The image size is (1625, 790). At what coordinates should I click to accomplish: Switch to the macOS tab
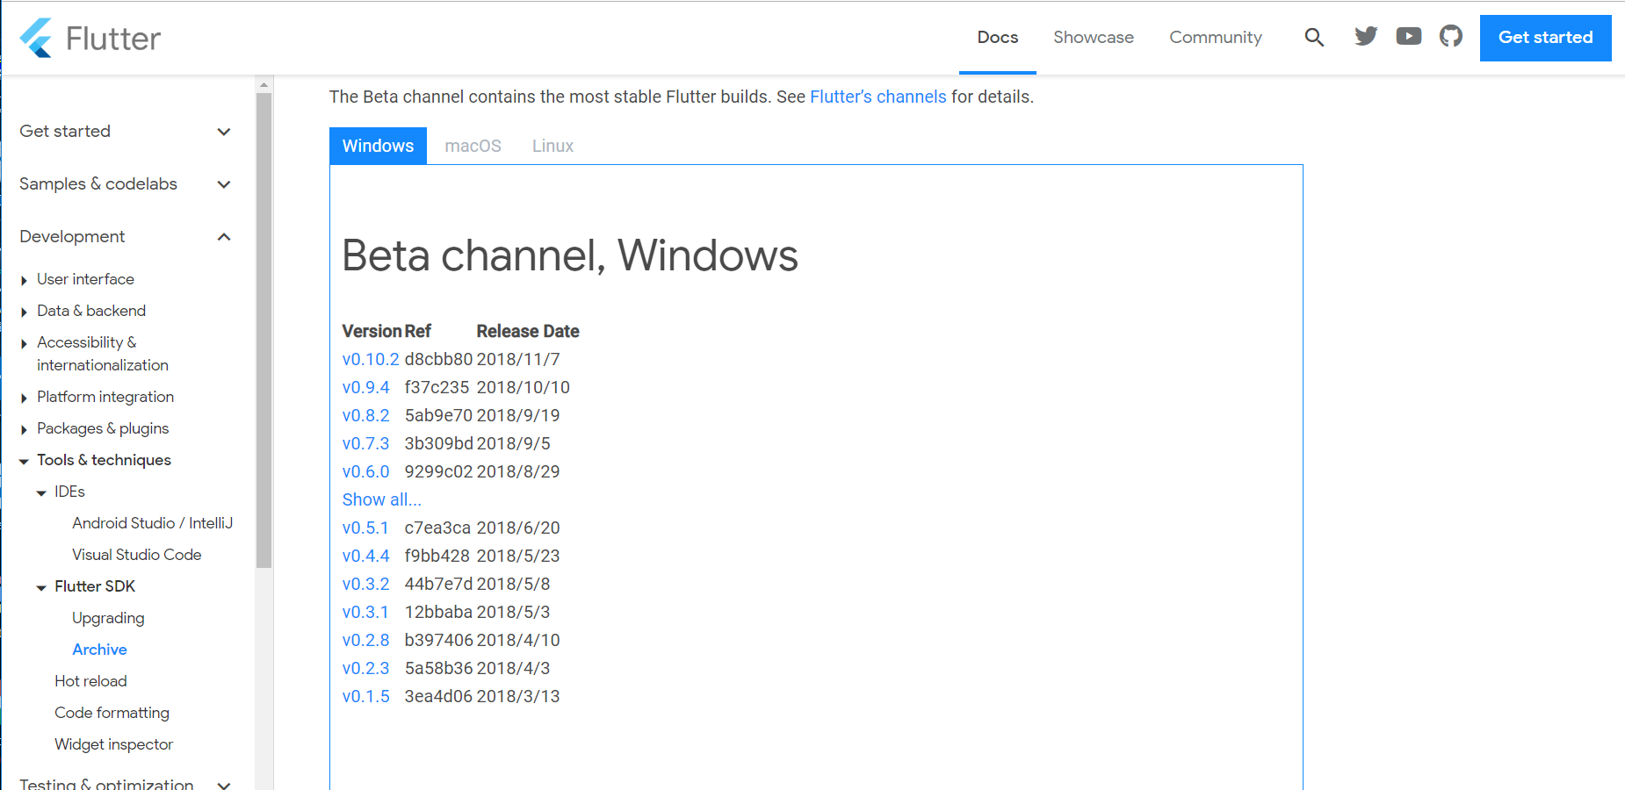click(x=473, y=146)
